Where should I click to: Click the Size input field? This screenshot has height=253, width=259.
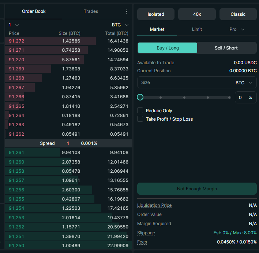click(183, 82)
